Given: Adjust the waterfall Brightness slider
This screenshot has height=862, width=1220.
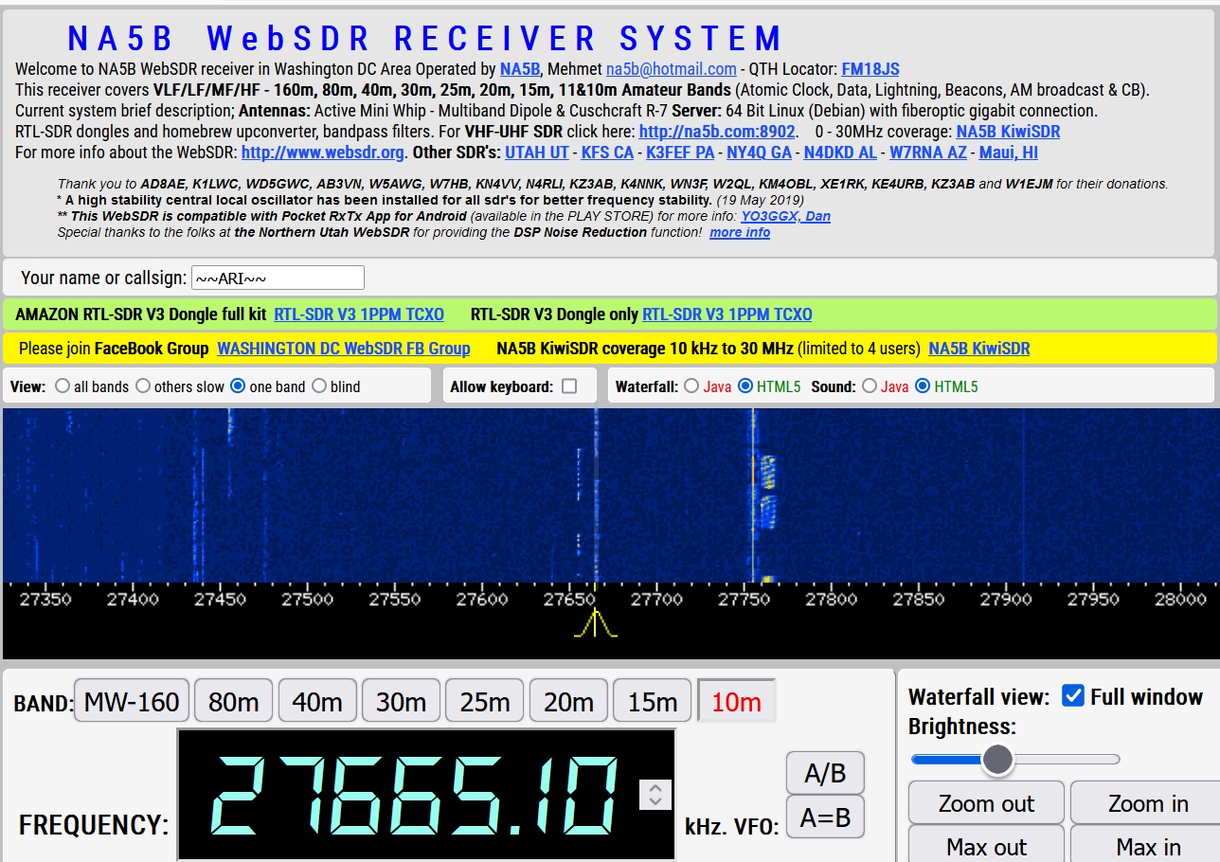Looking at the screenshot, I should click(x=997, y=759).
